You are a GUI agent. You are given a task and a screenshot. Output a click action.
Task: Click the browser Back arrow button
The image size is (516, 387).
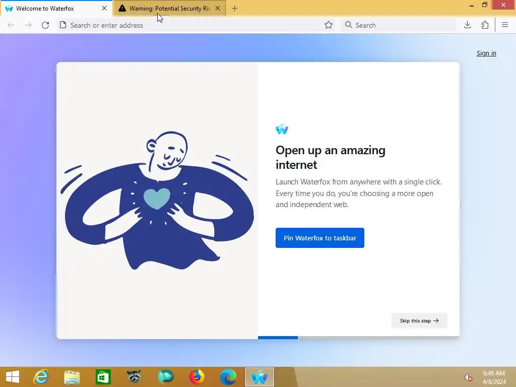point(11,25)
